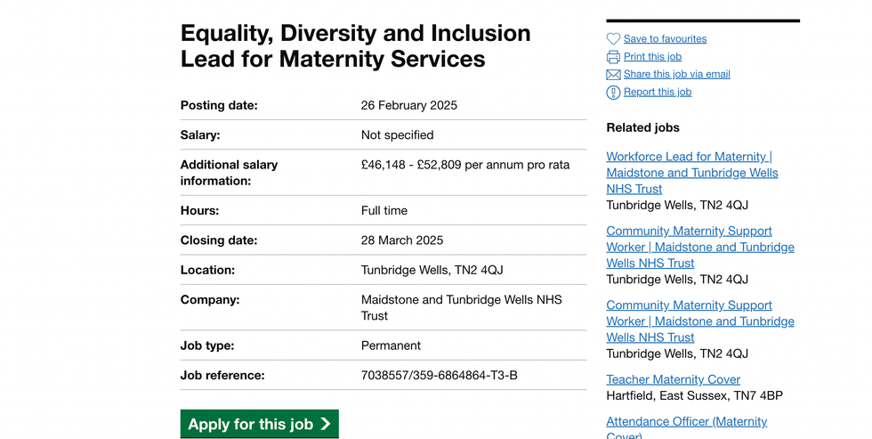The image size is (872, 439).
Task: Select Print this job link
Action: point(652,57)
